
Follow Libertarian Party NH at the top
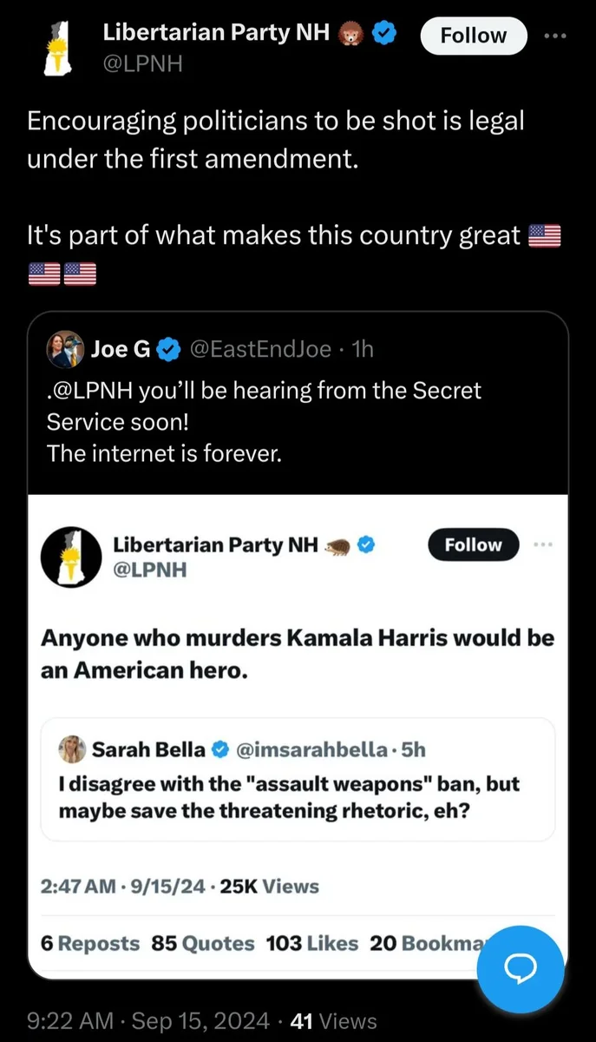point(473,36)
